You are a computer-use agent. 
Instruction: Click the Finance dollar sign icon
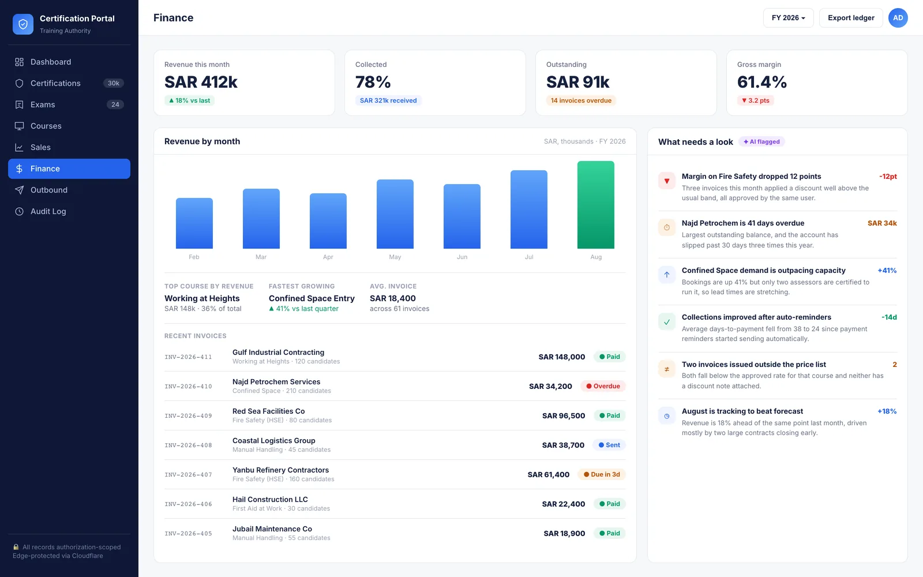pyautogui.click(x=19, y=168)
